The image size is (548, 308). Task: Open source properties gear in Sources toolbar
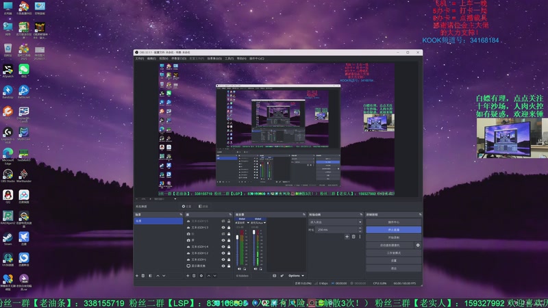click(x=201, y=276)
